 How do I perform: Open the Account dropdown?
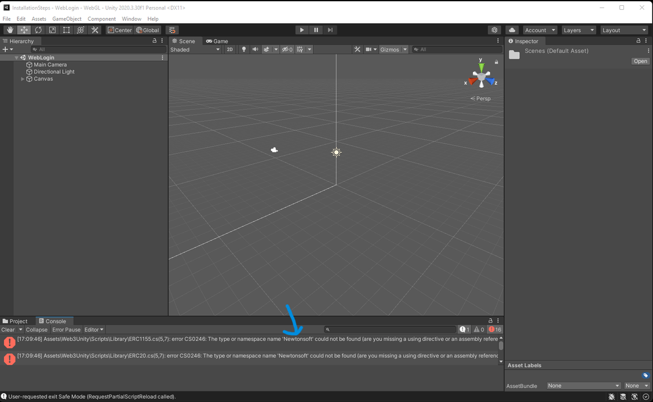(x=540, y=30)
